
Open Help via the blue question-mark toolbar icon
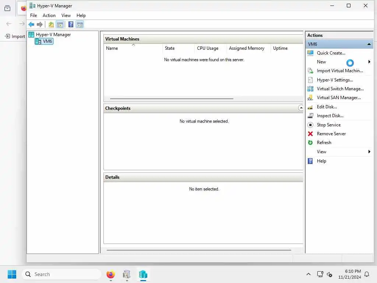pyautogui.click(x=71, y=24)
